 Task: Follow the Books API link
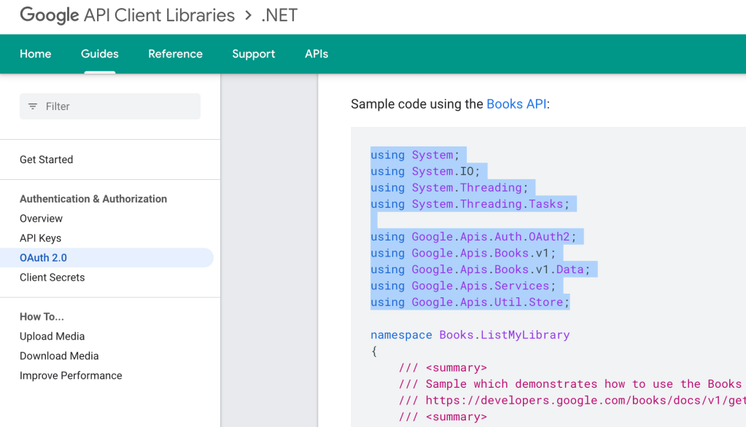pyautogui.click(x=516, y=104)
